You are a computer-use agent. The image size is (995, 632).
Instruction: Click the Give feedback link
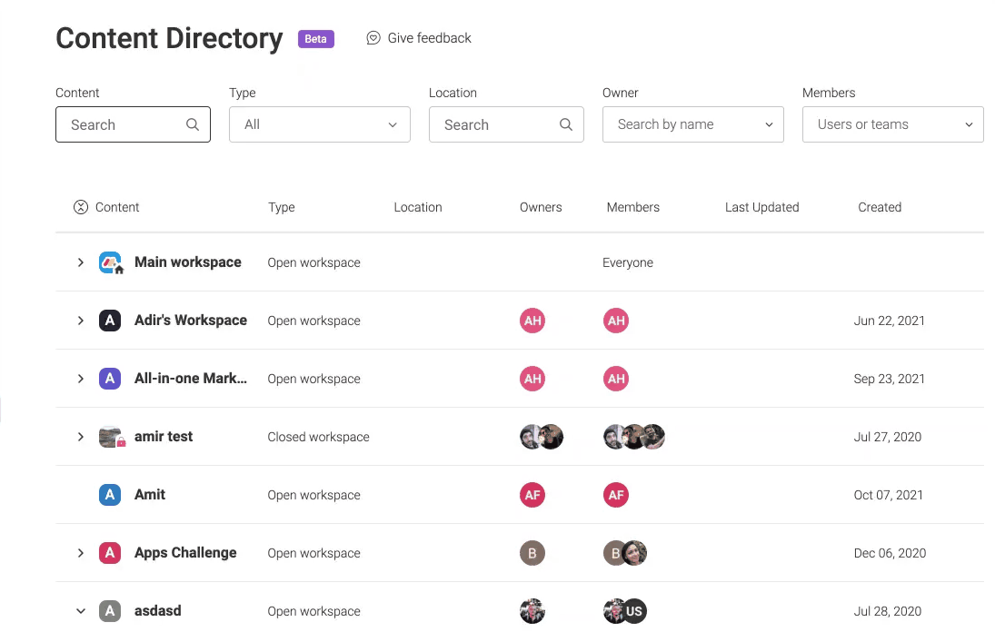(x=419, y=38)
